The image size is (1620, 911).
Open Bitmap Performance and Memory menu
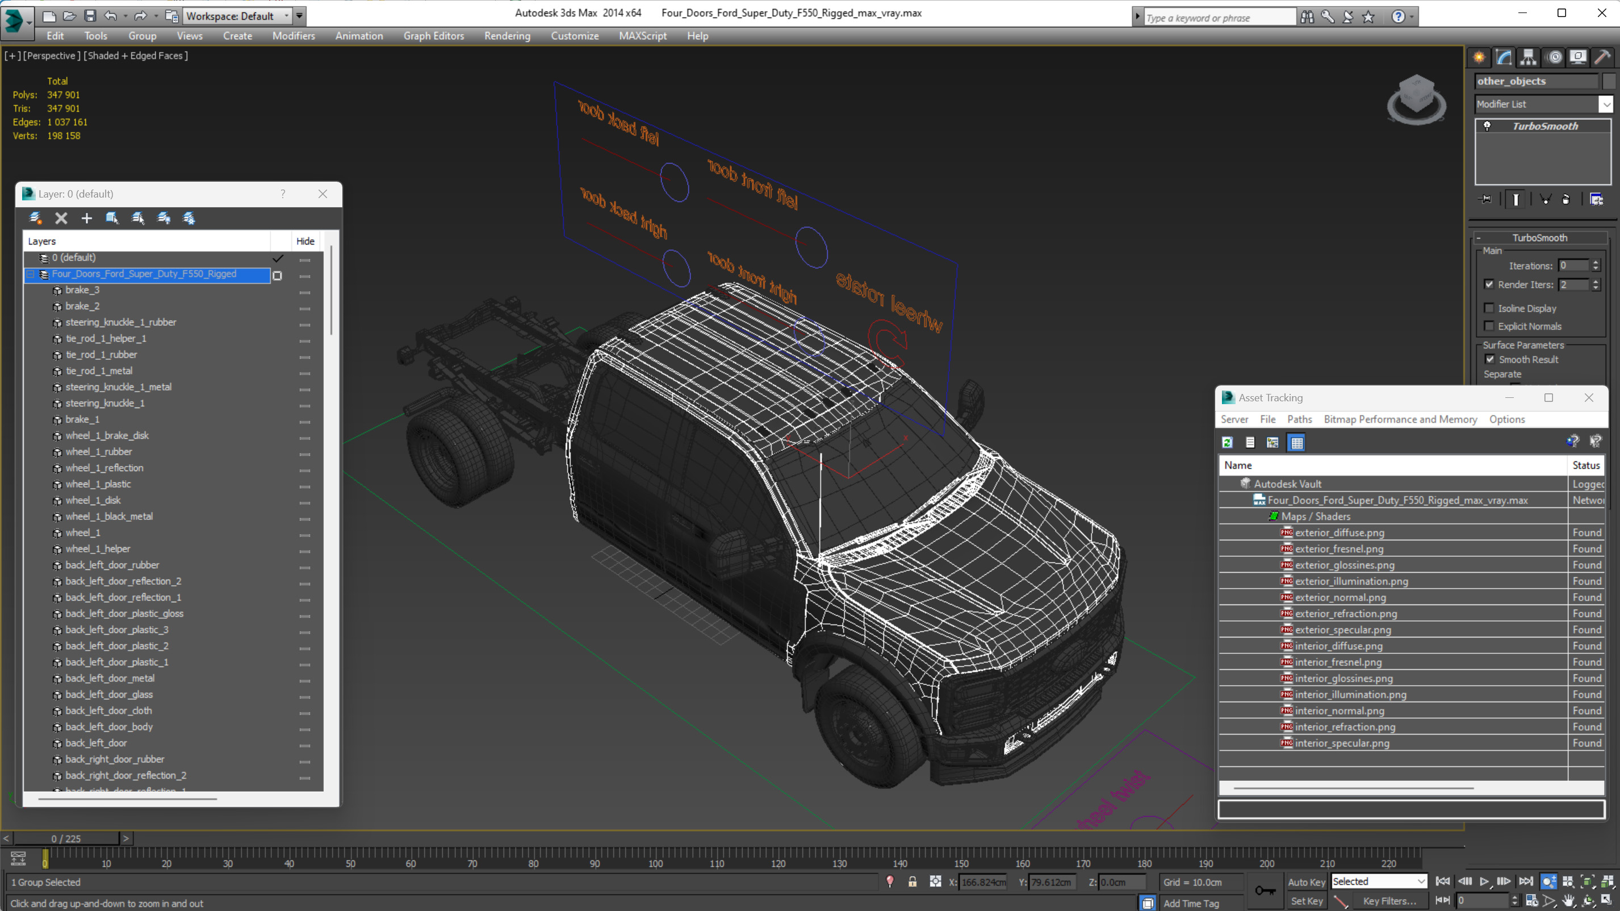coord(1400,419)
